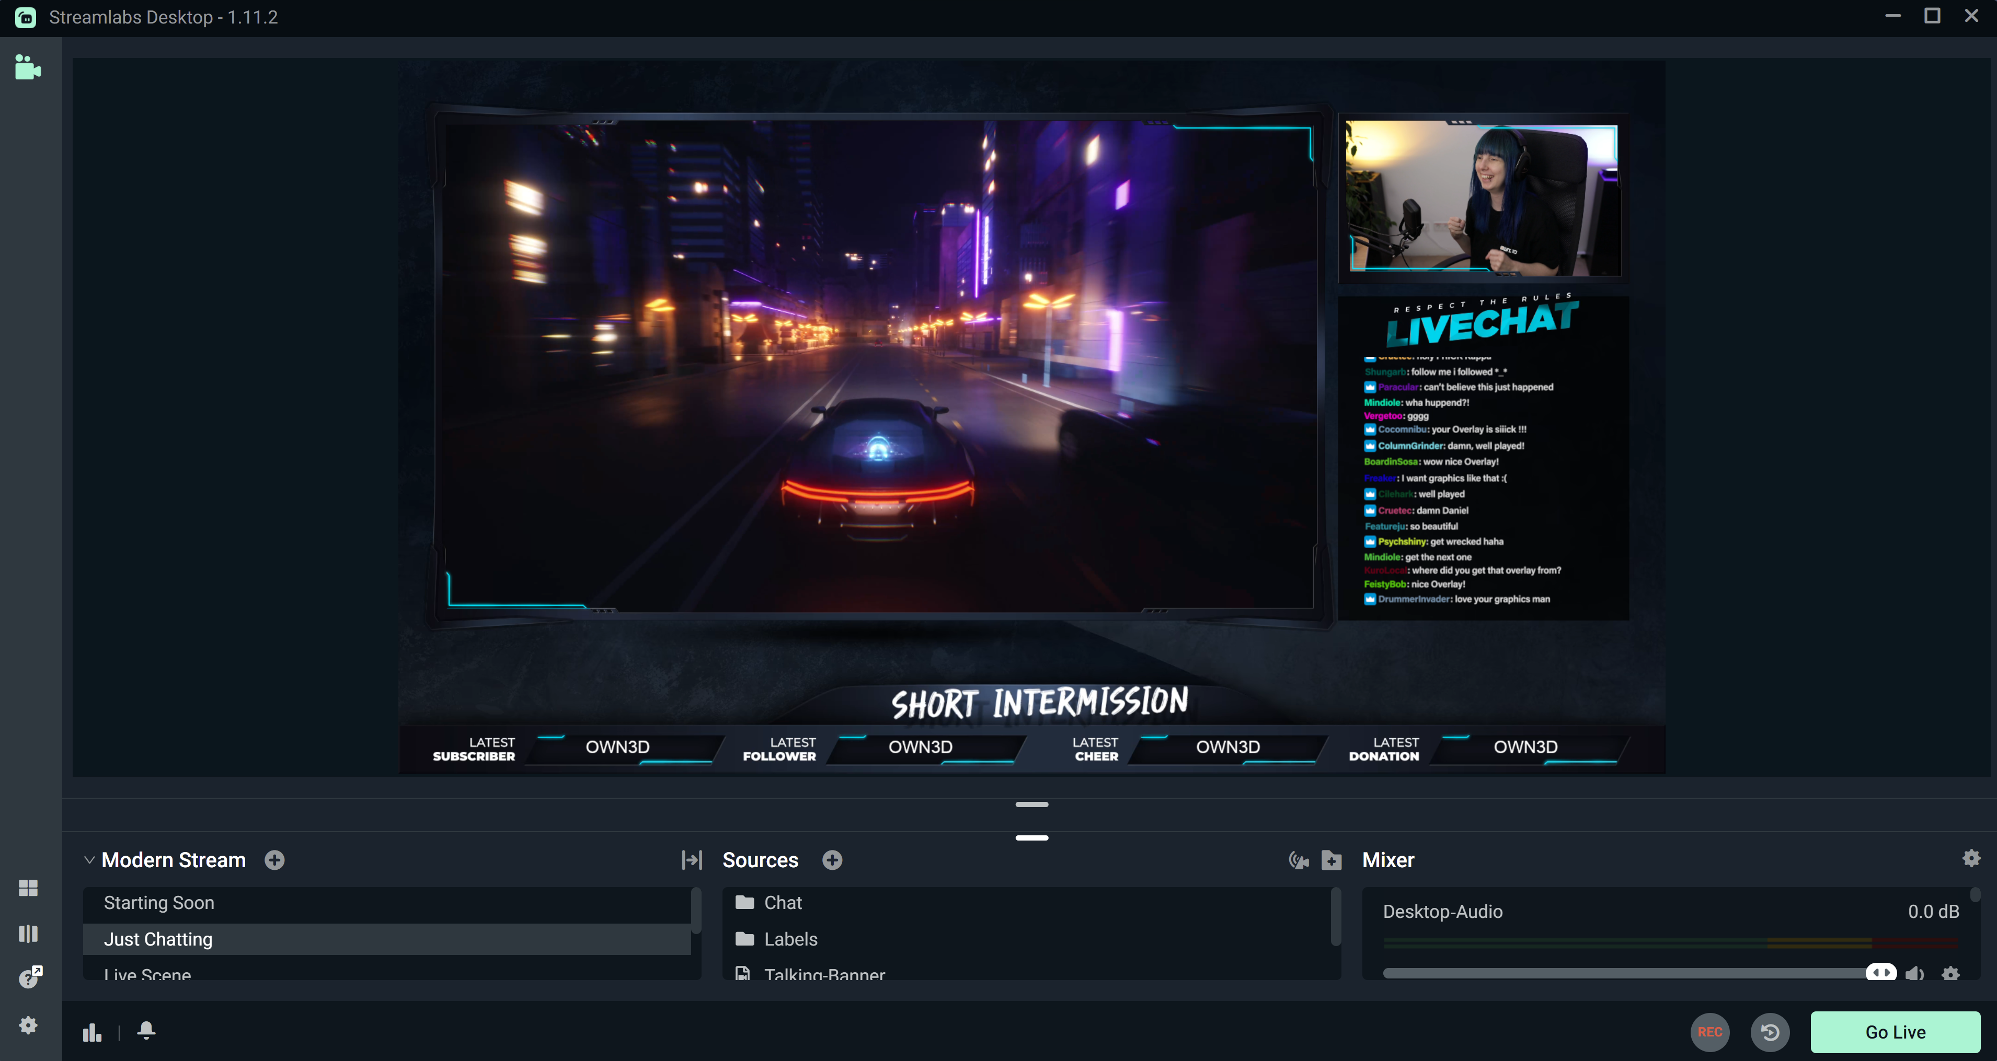The width and height of the screenshot is (1997, 1061).
Task: Open scene transitions icon
Action: [692, 860]
